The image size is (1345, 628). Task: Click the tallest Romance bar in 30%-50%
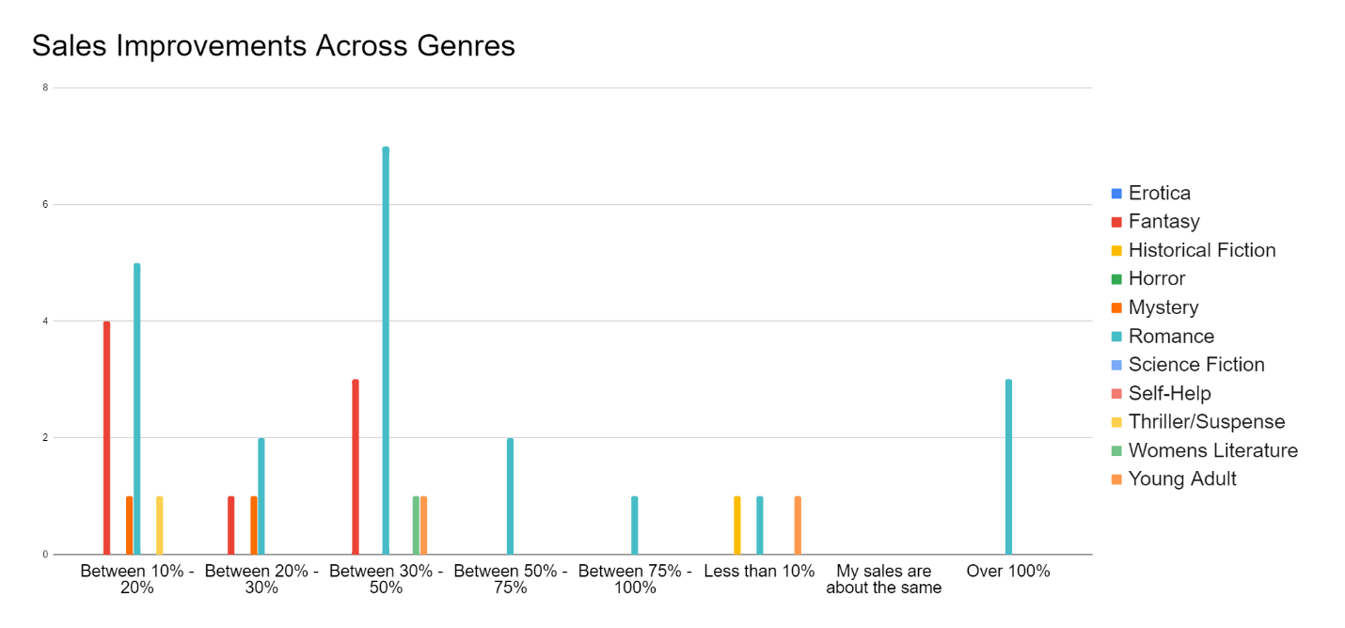click(x=386, y=350)
